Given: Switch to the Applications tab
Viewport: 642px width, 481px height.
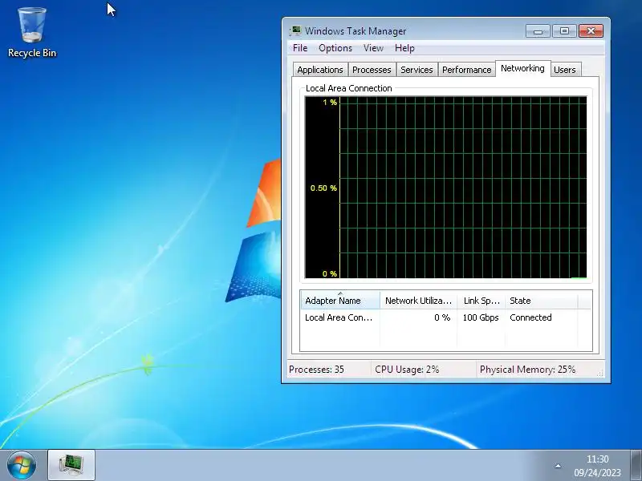Looking at the screenshot, I should (x=320, y=70).
